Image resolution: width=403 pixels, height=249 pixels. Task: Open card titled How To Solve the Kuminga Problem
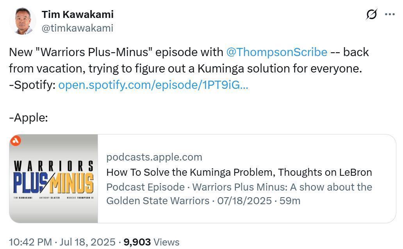click(x=239, y=172)
